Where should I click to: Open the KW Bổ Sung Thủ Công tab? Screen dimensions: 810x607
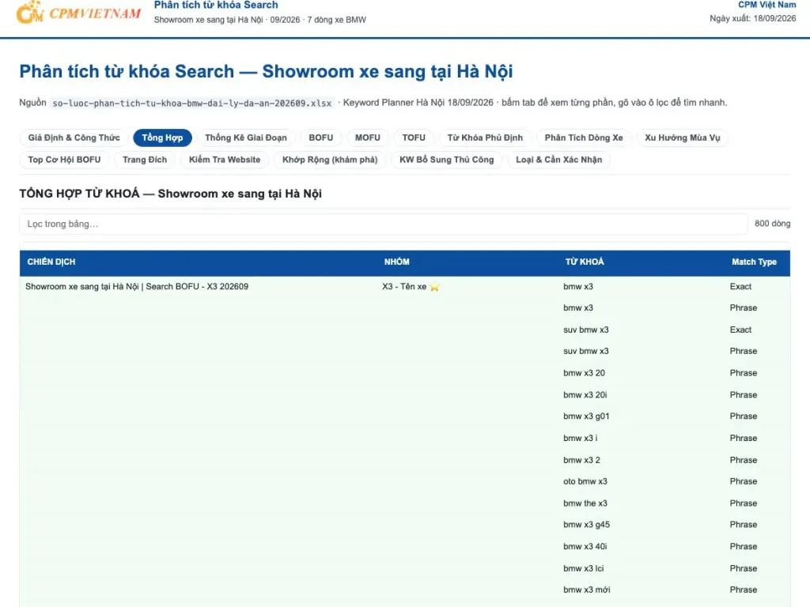(x=446, y=160)
